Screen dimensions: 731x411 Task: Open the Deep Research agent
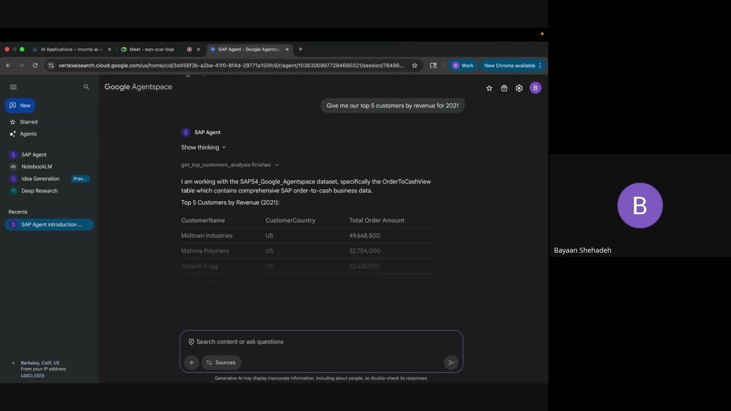[39, 191]
